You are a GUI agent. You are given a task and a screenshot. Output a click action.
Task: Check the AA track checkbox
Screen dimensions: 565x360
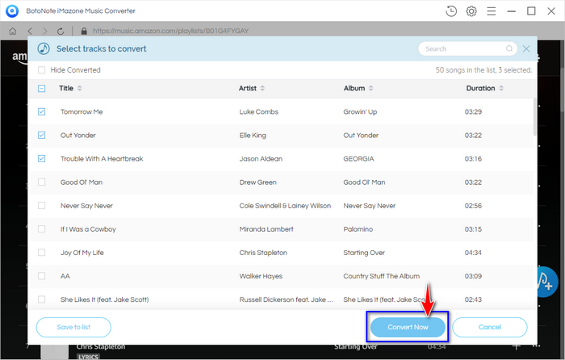(x=42, y=276)
